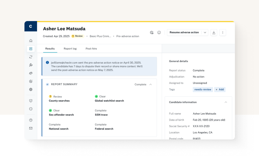Click the General details heading
This screenshot has height=166, width=259.
click(179, 61)
